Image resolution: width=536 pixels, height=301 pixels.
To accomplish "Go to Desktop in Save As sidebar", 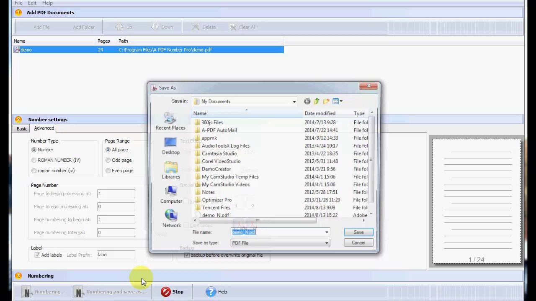I will (170, 146).
